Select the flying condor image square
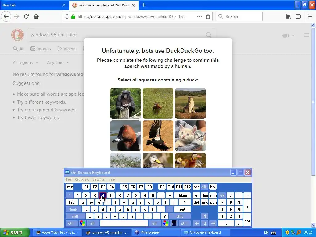Viewport: 316px width, 237px height. coord(158,136)
